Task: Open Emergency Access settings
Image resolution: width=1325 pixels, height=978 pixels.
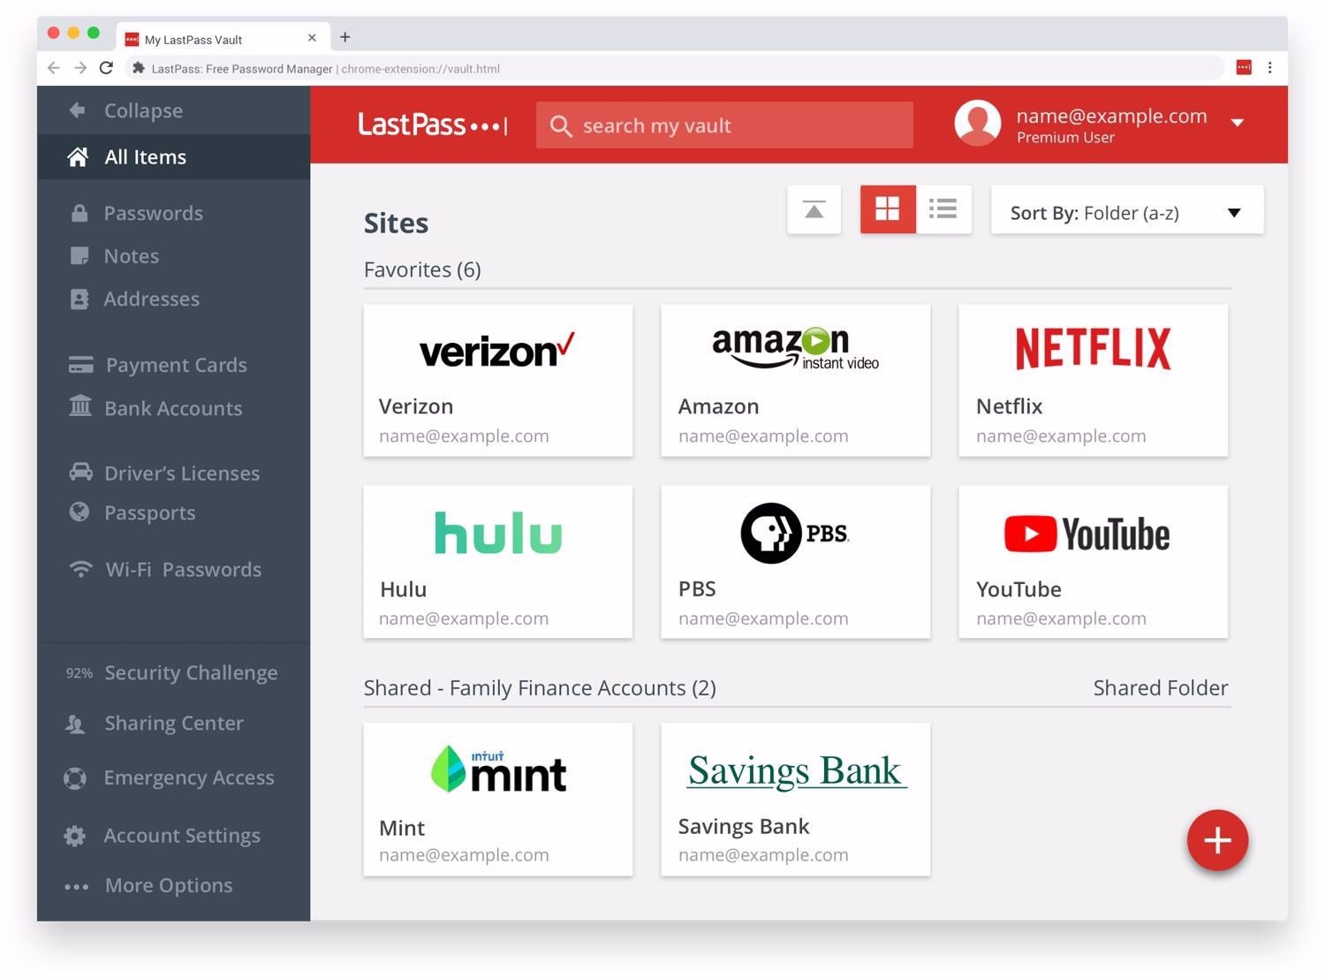Action: (x=189, y=777)
